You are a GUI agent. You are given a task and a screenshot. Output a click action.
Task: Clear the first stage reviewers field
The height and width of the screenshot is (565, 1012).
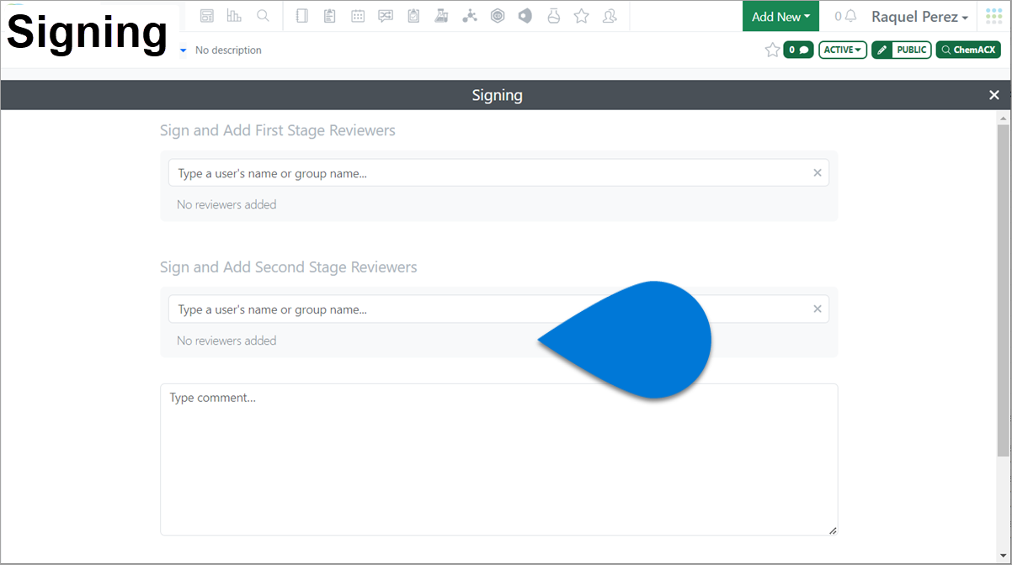click(817, 173)
